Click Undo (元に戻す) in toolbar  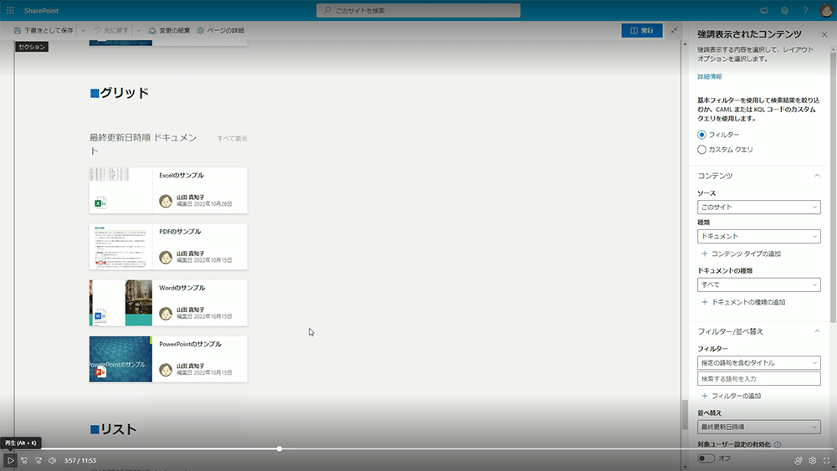(x=111, y=30)
